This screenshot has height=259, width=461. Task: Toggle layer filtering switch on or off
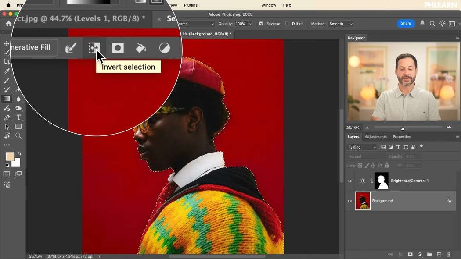coord(421,146)
